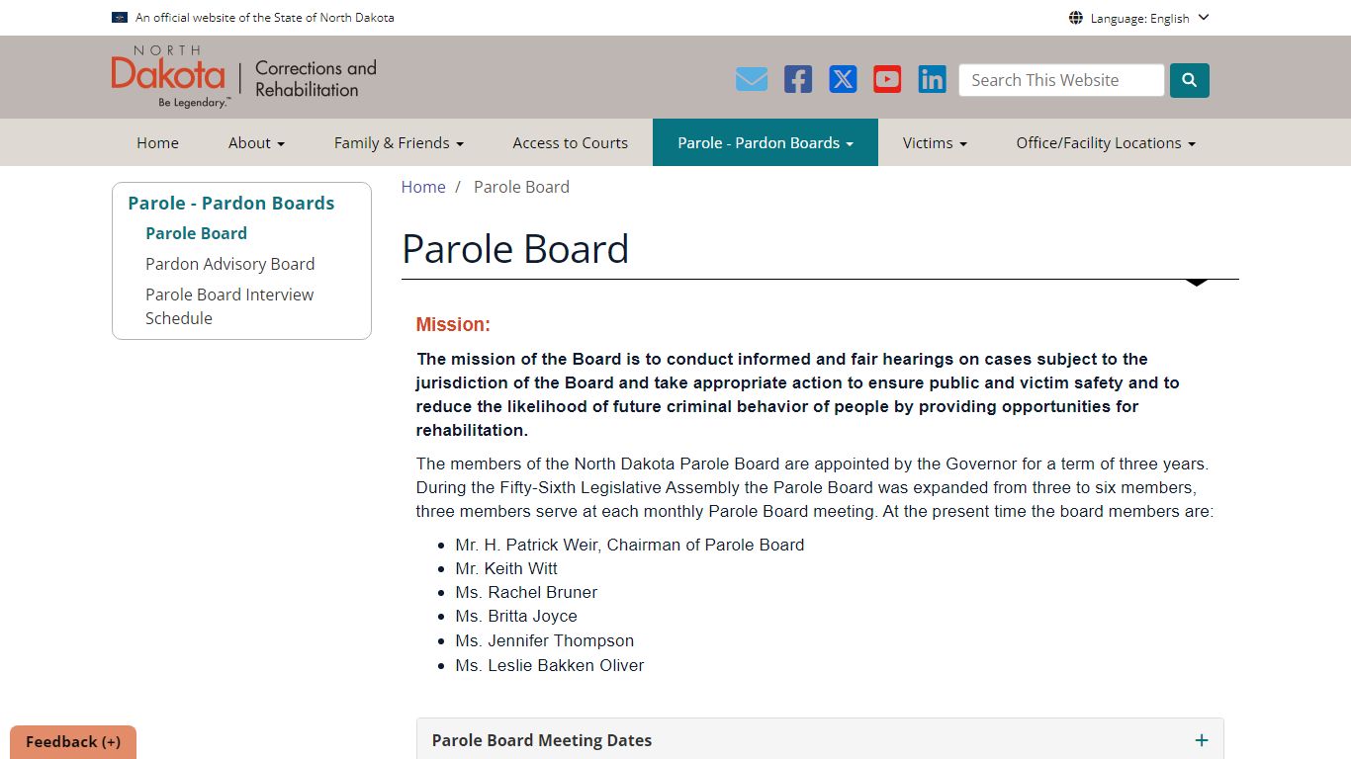Open Pardon Advisory Board sidebar link

(x=229, y=264)
